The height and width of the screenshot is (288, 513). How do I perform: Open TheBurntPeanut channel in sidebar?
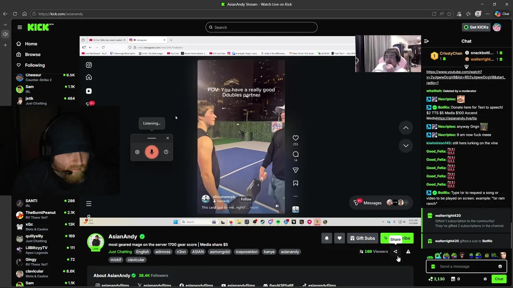point(45,215)
